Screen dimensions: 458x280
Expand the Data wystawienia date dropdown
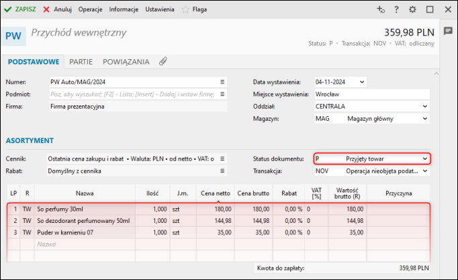363,82
